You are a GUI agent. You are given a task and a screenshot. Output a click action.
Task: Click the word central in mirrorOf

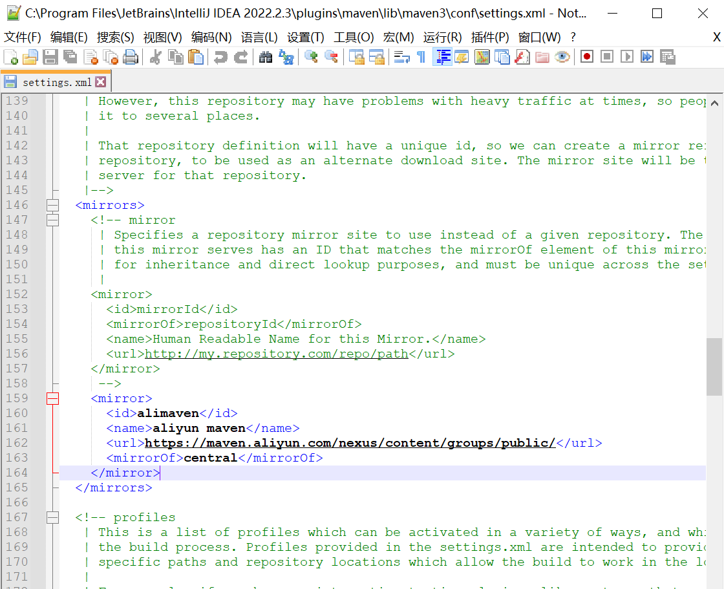coord(211,458)
